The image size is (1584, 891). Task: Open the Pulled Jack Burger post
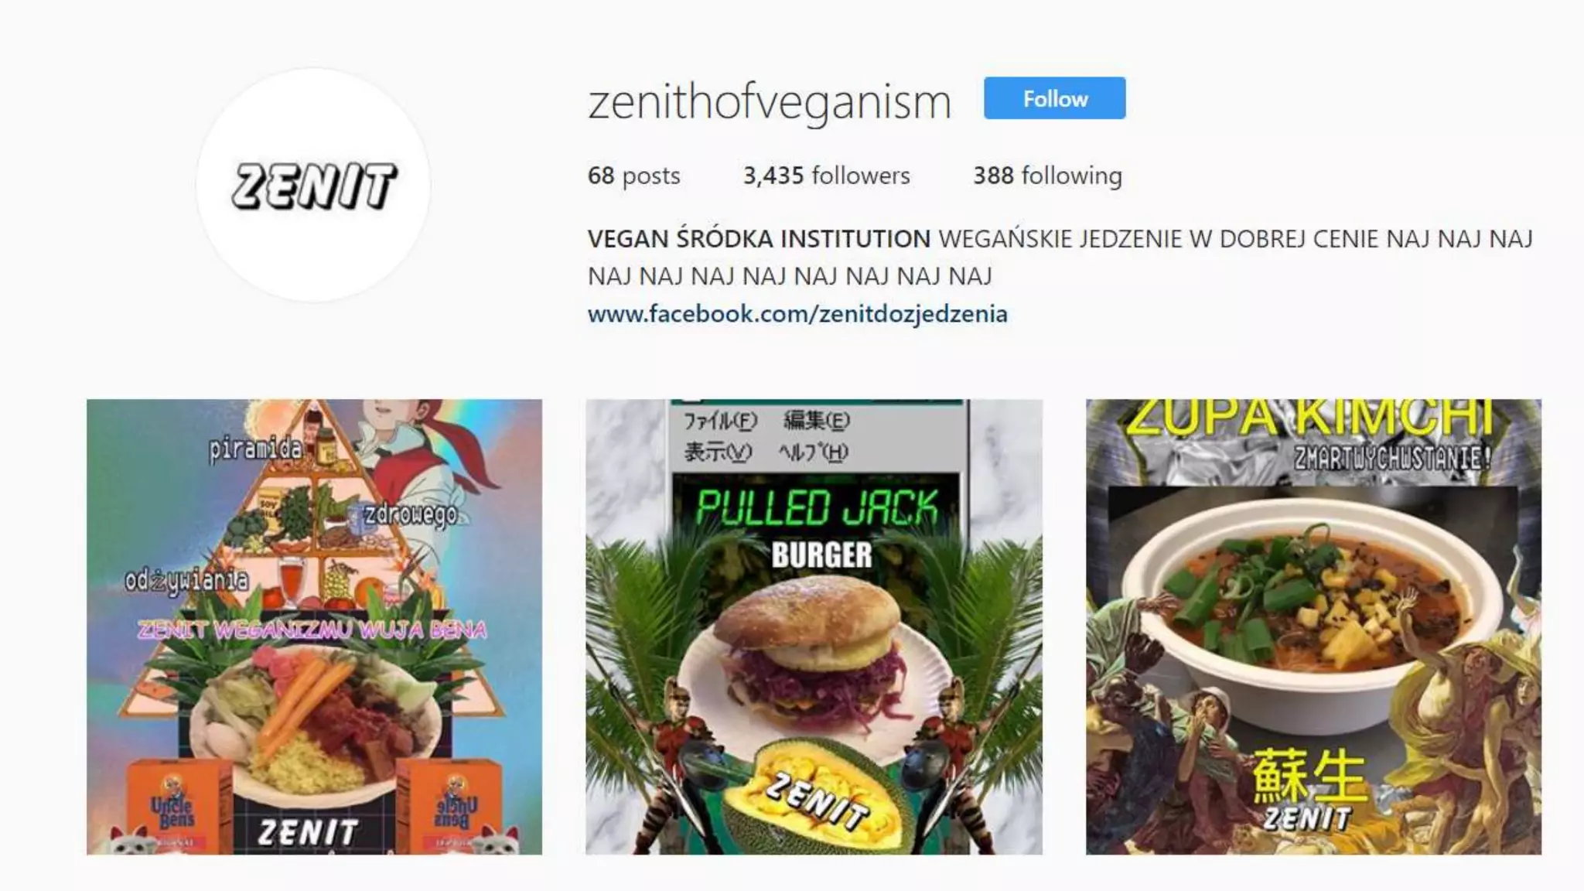814,626
